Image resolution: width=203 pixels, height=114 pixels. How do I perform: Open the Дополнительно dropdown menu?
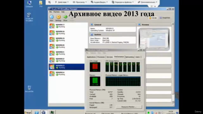pyautogui.click(x=147, y=2)
